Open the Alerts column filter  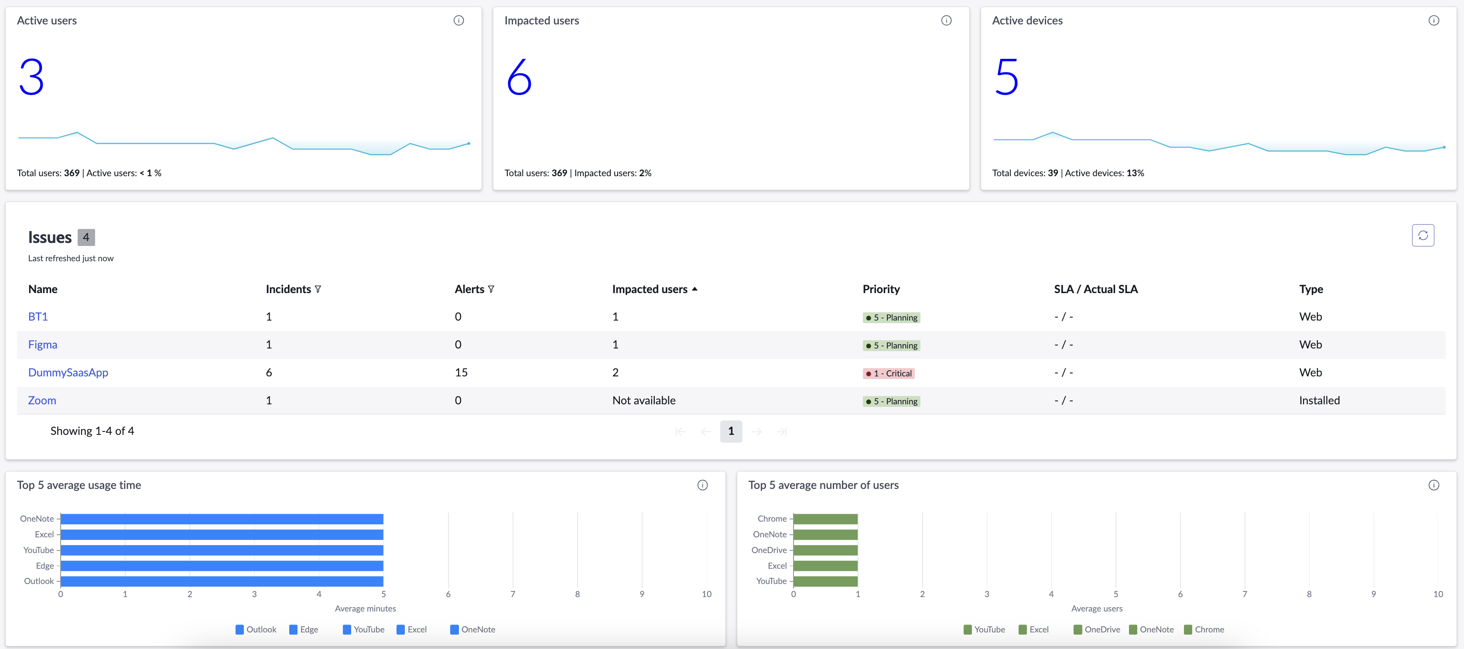coord(491,289)
